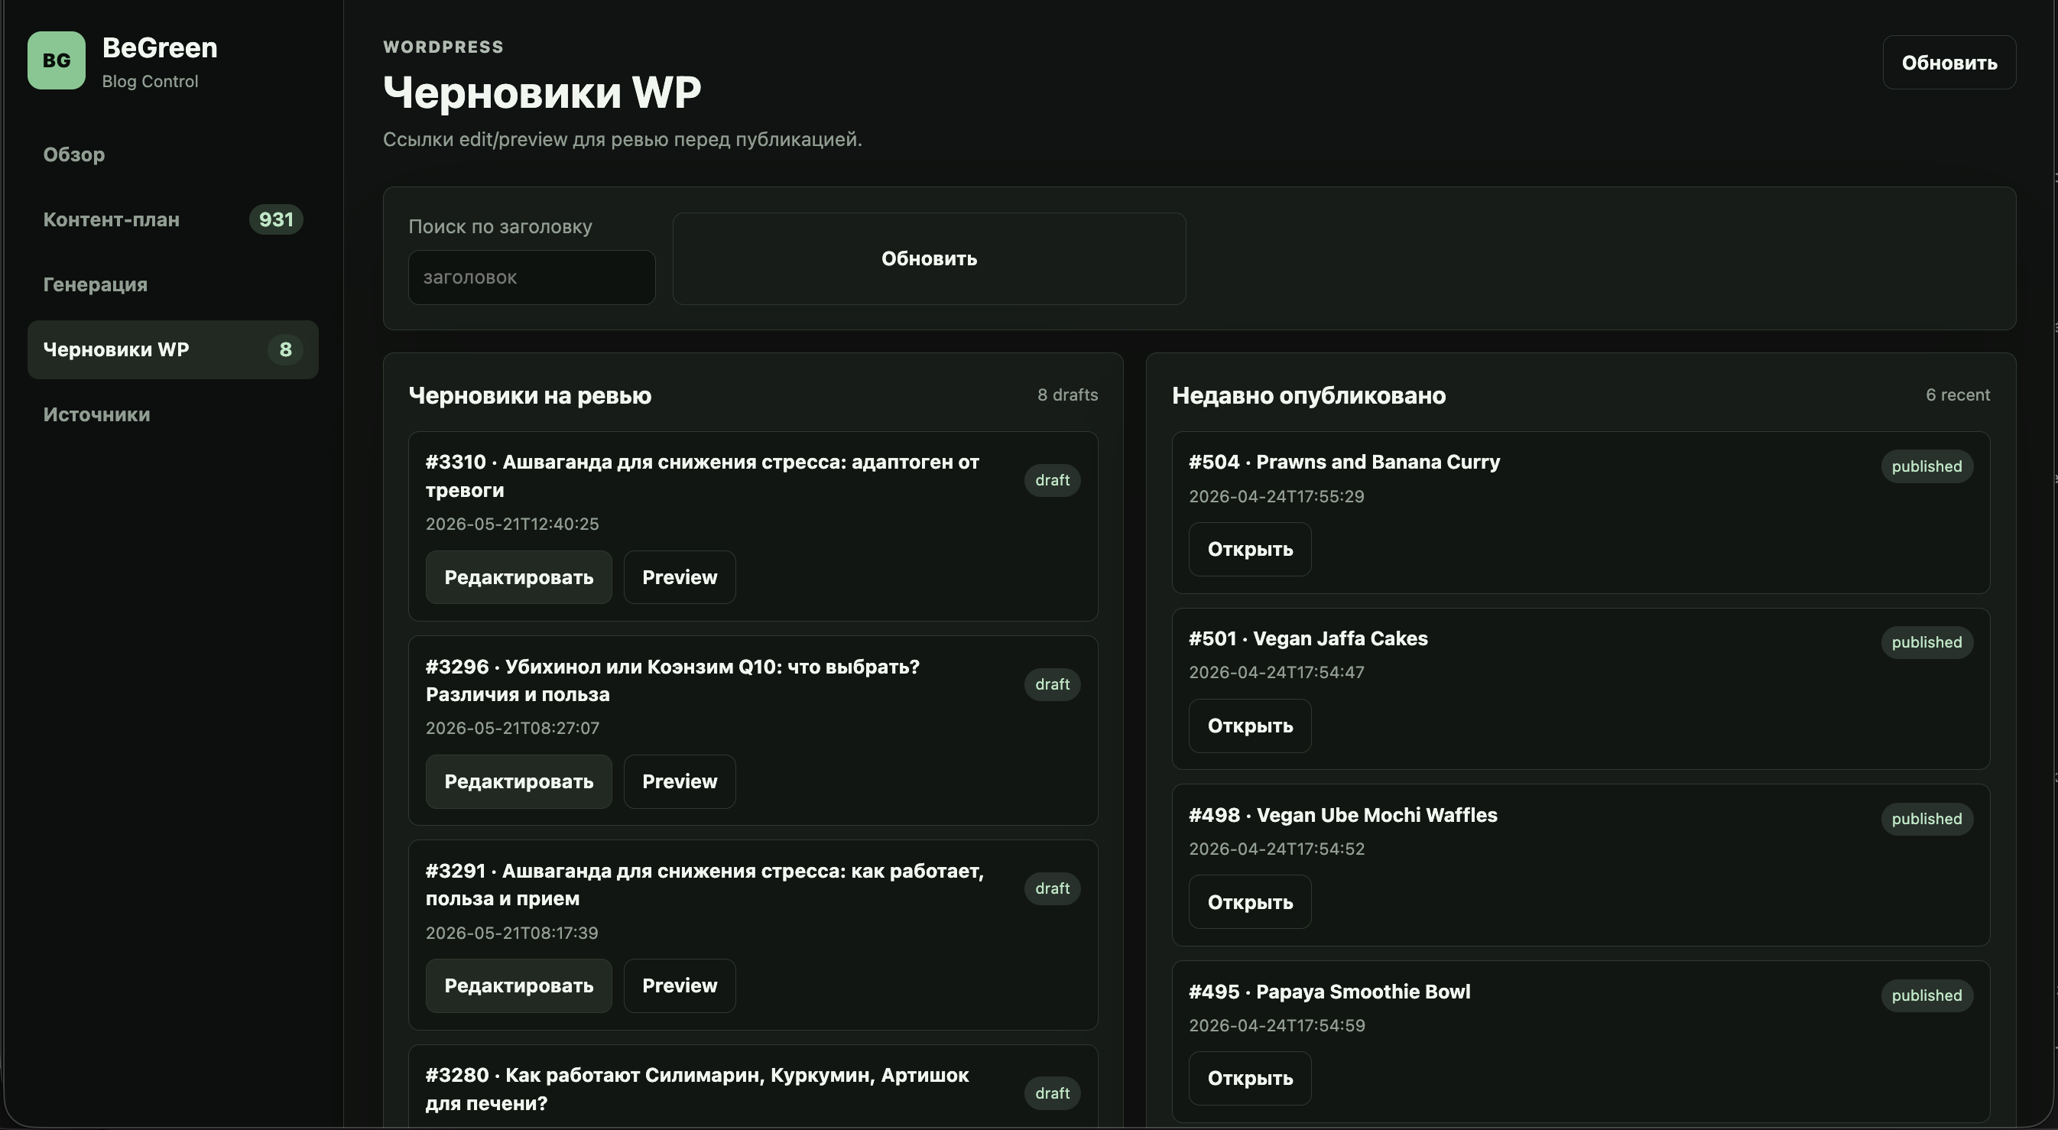This screenshot has height=1130, width=2058.
Task: Click the draft tag on #3296
Action: [1052, 684]
